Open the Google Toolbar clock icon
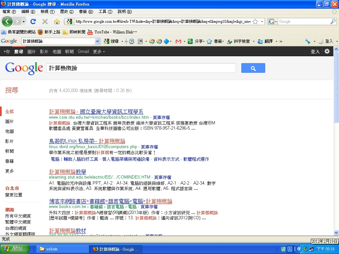Screen dimensions: 339x254 pyautogui.click(x=131, y=41)
